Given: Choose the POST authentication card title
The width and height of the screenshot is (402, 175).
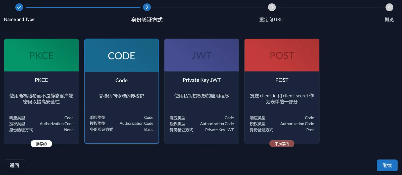Looking at the screenshot, I should [282, 80].
